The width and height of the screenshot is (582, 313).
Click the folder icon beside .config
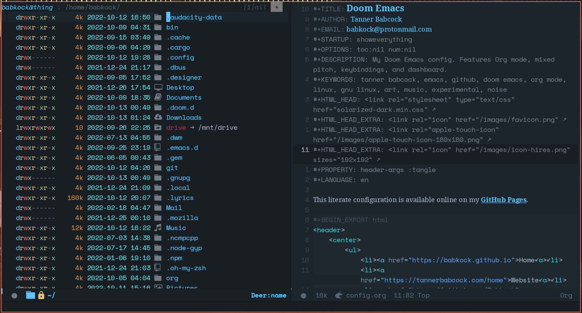tap(158, 57)
